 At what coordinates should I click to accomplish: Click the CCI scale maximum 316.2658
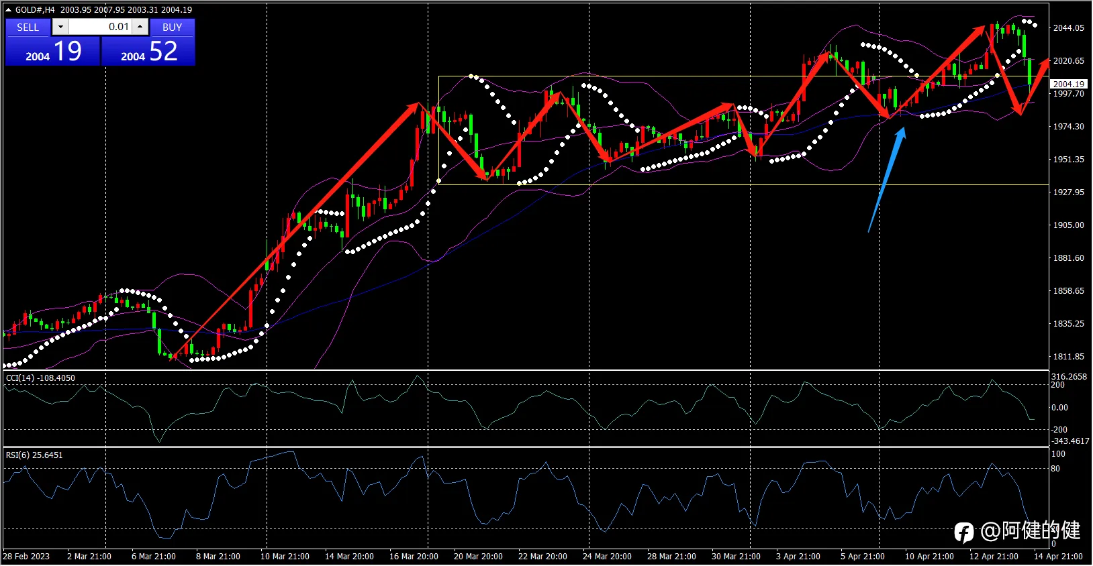1069,377
